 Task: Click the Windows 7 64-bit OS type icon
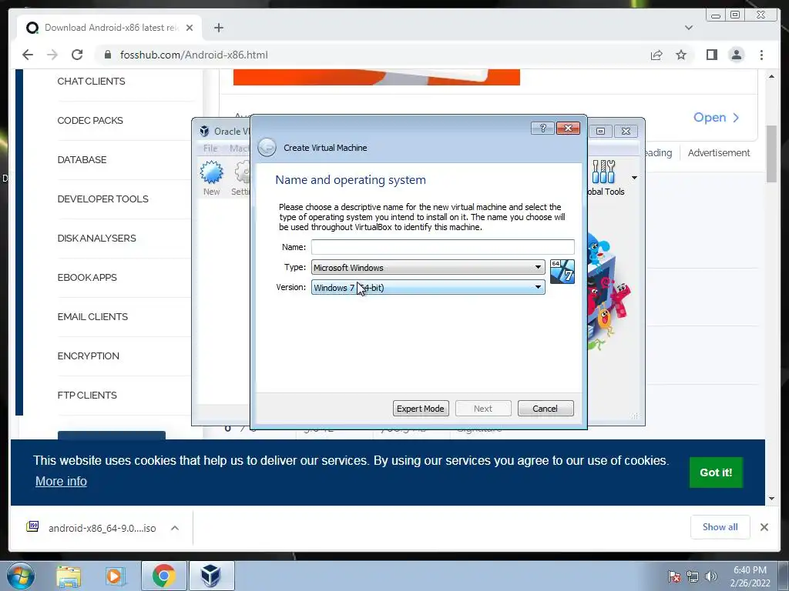[x=562, y=272]
